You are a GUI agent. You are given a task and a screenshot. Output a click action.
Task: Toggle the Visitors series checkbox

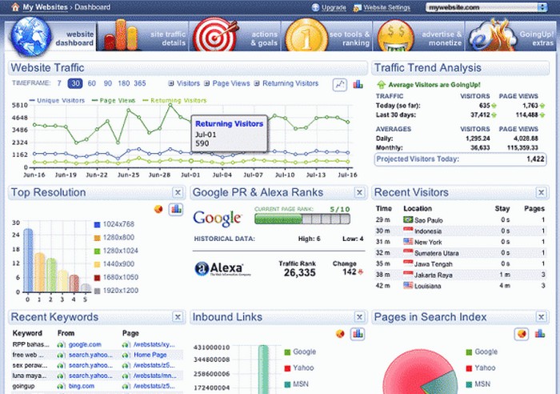coord(171,83)
